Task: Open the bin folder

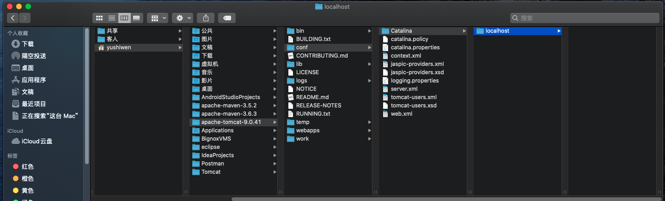Action: coord(328,31)
